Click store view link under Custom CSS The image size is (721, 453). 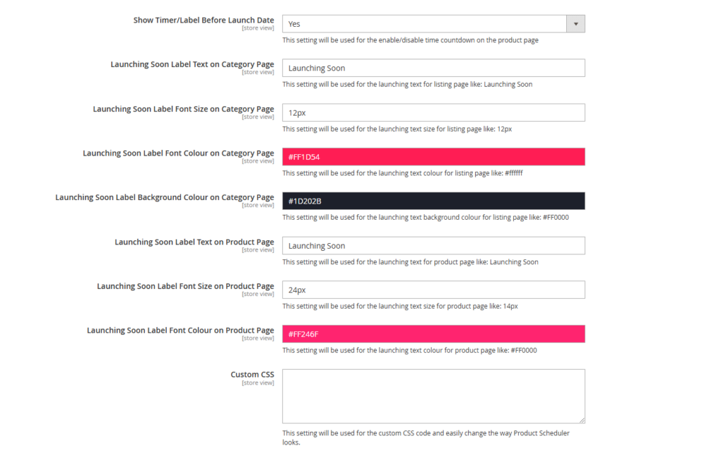258,383
